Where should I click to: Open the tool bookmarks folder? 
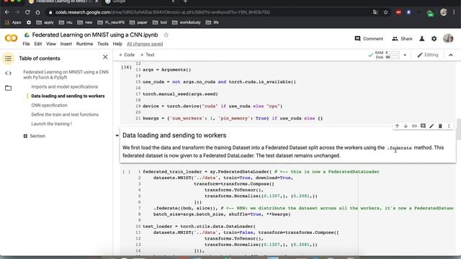pos(160,22)
